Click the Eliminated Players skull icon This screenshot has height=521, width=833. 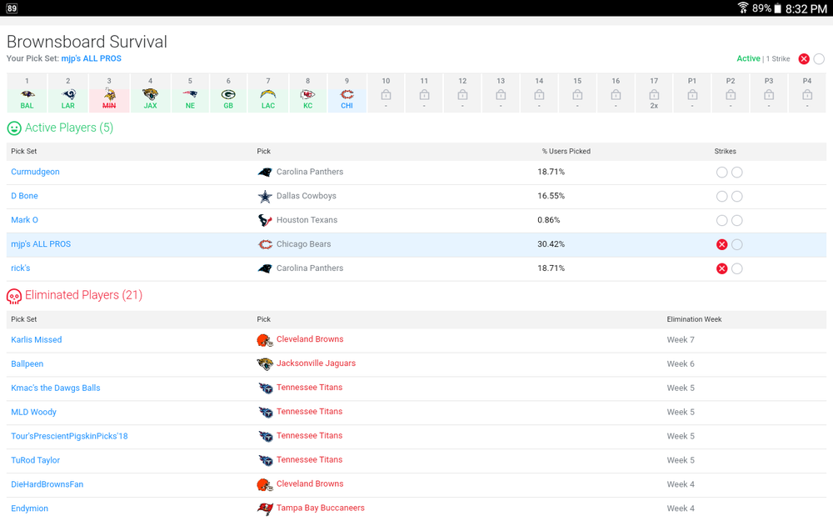coord(14,296)
